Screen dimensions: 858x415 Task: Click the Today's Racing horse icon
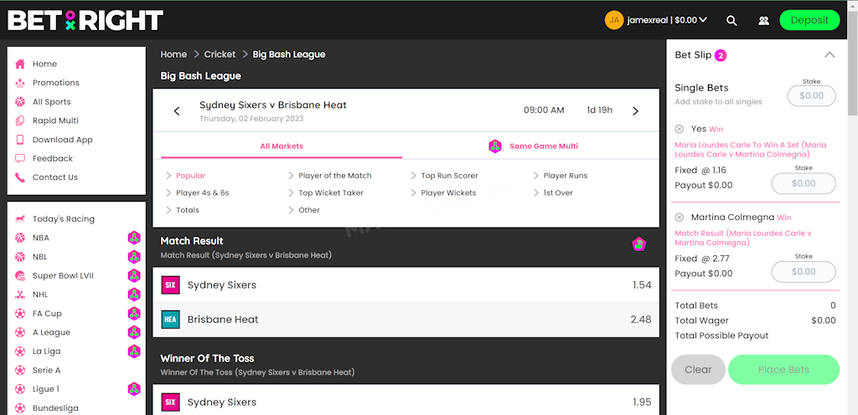click(20, 219)
